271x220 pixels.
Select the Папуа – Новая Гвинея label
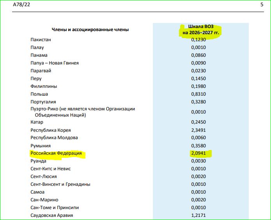pyautogui.click(x=55, y=63)
